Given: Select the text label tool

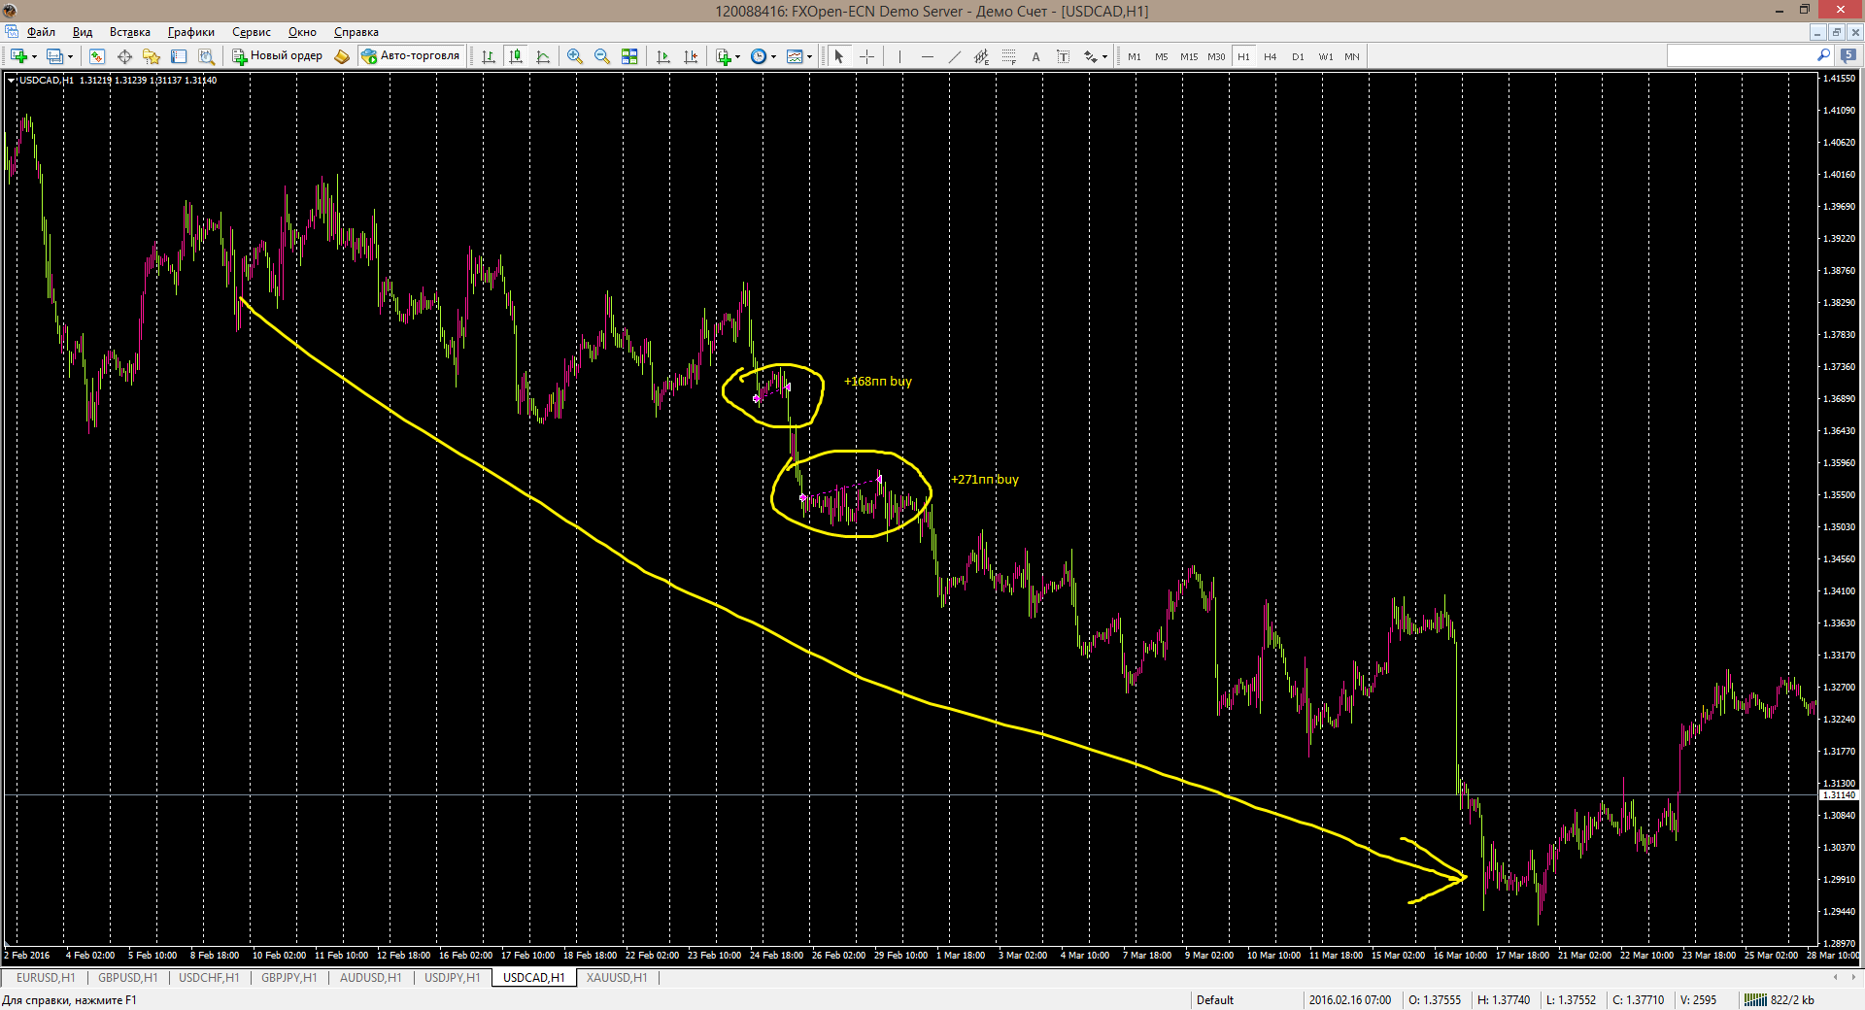Looking at the screenshot, I should click(x=1063, y=56).
